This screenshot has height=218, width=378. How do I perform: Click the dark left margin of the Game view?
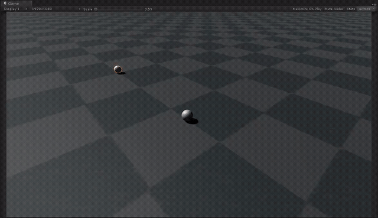[x=3, y=113]
